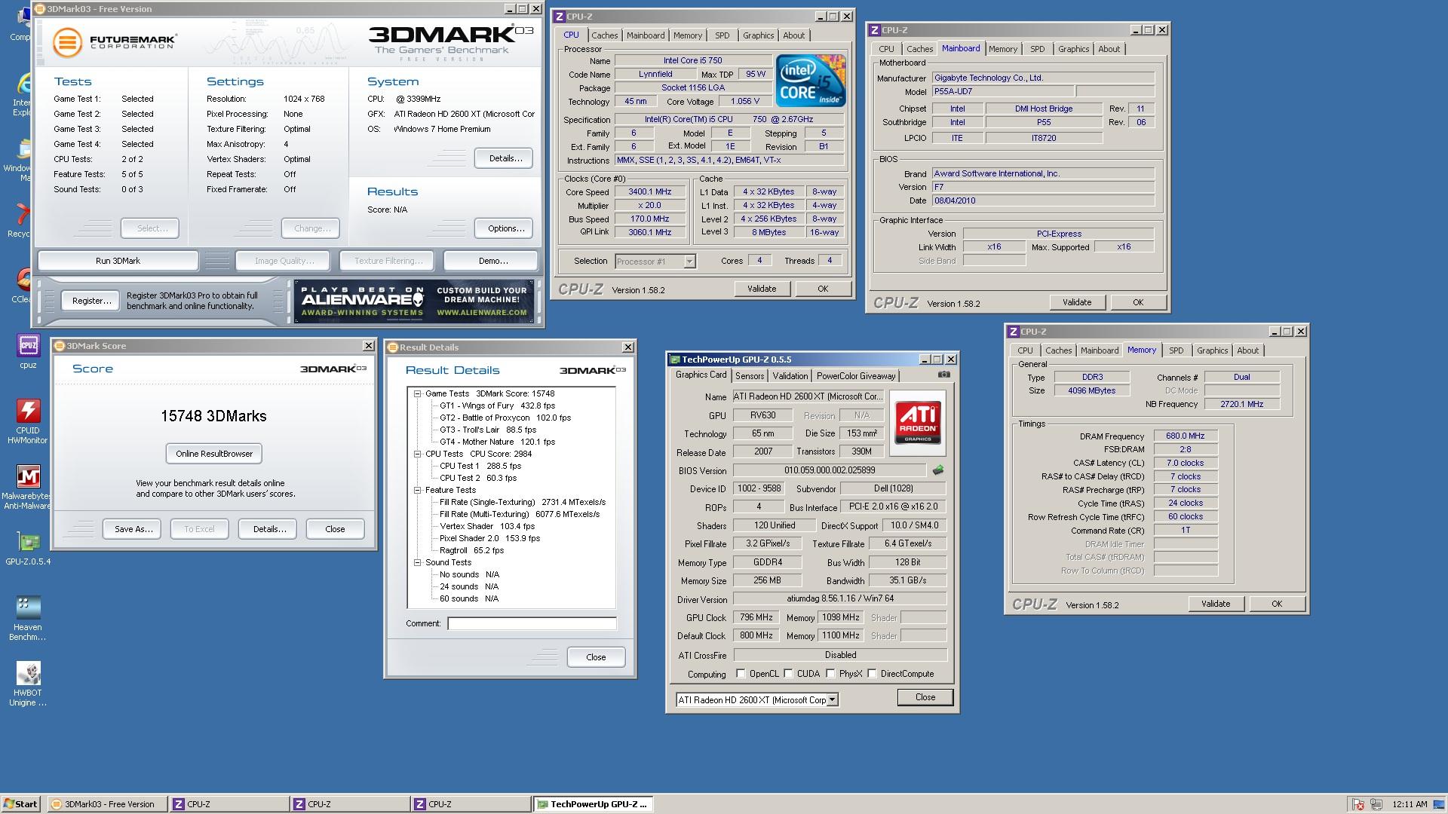This screenshot has height=814, width=1448.
Task: Click Validate in CPU-Z Memory window
Action: (x=1215, y=604)
